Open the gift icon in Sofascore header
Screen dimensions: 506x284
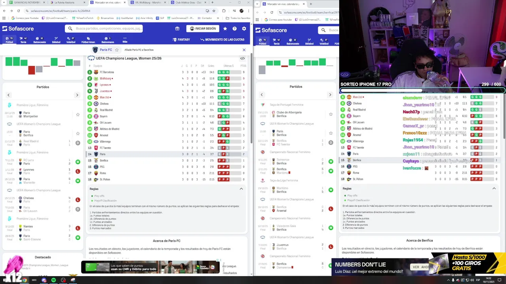(177, 28)
